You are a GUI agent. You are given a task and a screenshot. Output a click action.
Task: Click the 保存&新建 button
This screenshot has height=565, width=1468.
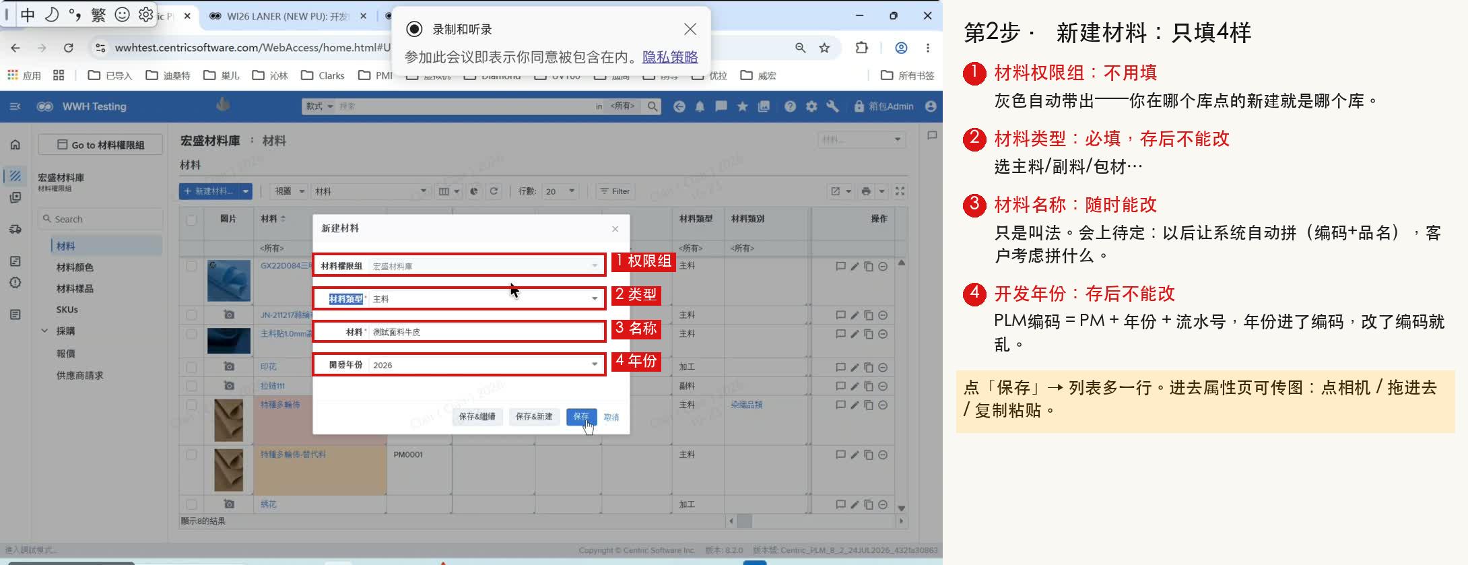click(534, 417)
